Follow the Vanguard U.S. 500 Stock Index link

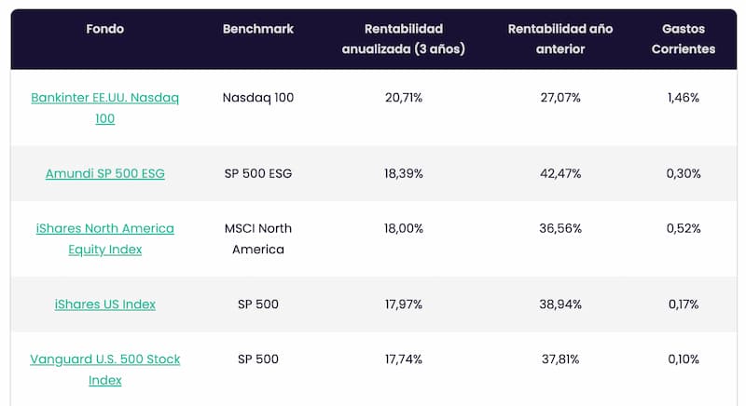point(104,359)
